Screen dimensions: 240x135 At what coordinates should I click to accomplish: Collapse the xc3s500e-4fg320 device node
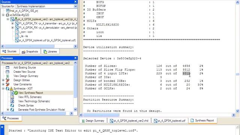click(3, 15)
